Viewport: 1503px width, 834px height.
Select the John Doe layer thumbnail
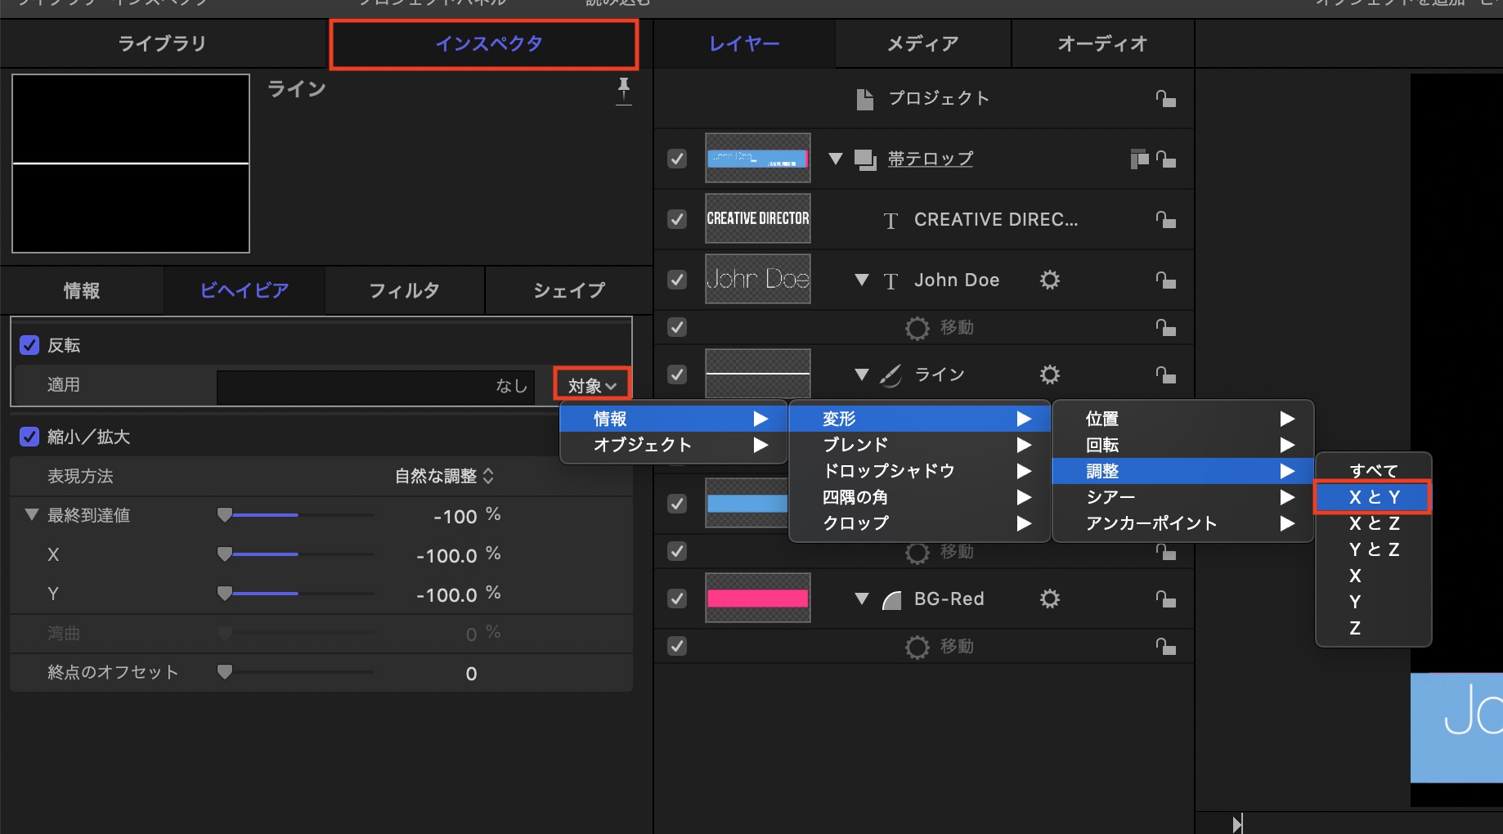(x=758, y=280)
